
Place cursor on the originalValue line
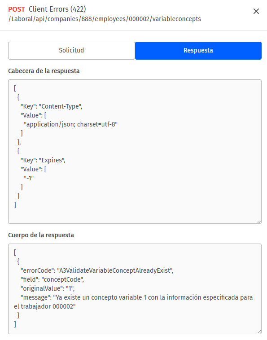48,288
